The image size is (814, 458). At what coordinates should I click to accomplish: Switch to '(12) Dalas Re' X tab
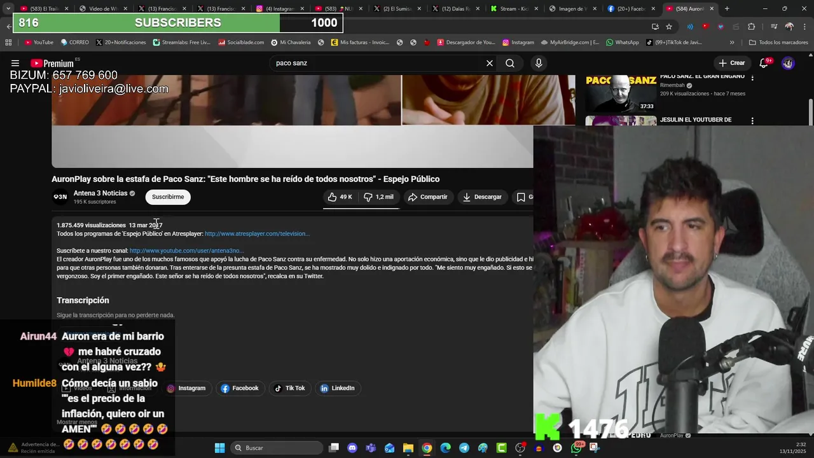pyautogui.click(x=457, y=9)
